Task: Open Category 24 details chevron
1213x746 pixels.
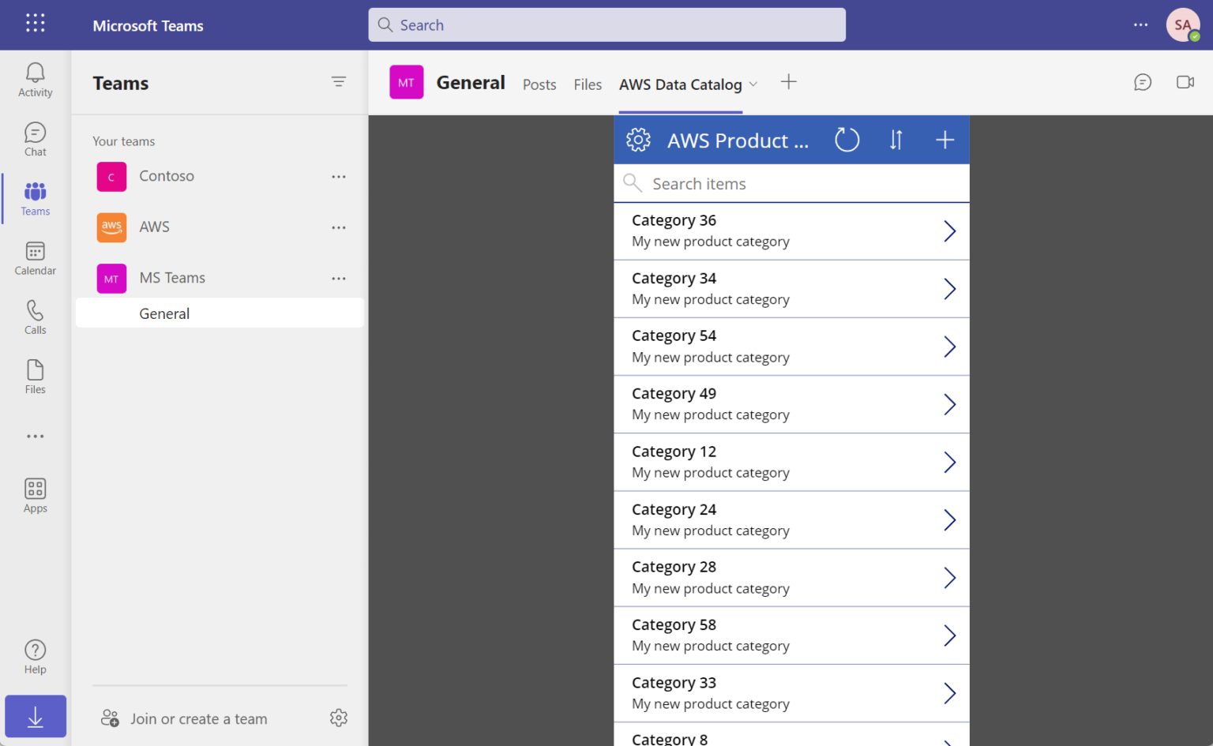Action: pos(950,520)
